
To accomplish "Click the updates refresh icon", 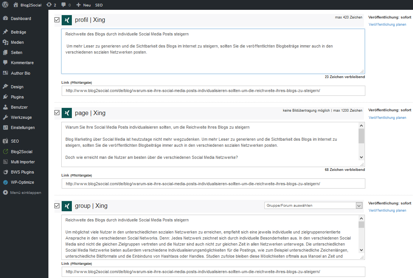I will (x=49, y=5).
